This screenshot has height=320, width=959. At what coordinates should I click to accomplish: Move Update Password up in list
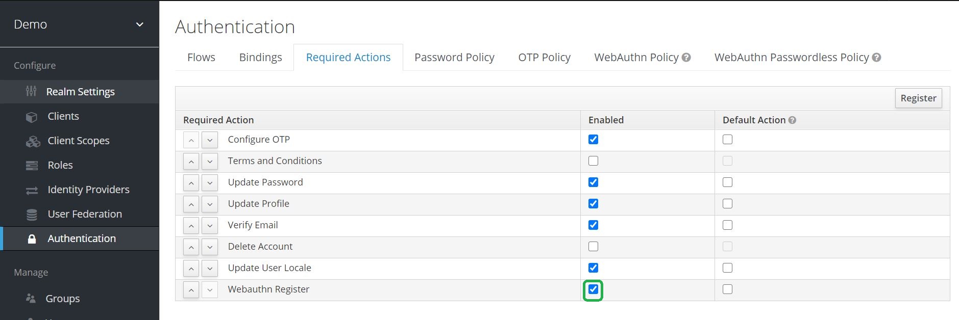191,182
